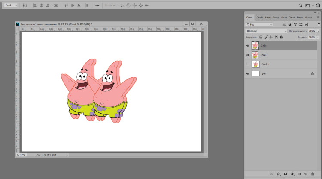
Task: Delete layer trash icon
Action: 313,174
